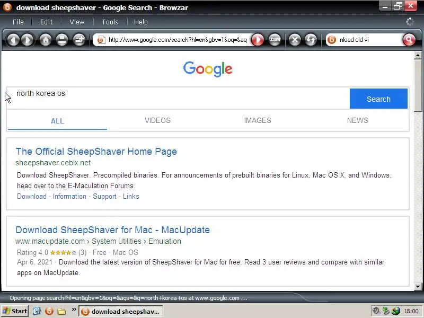The image size is (424, 318).
Task: Switch to the NEWS results tab
Action: pos(357,121)
